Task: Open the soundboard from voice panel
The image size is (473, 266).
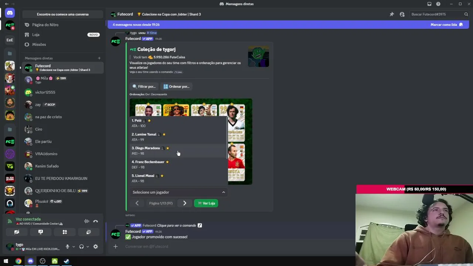Action: (x=89, y=232)
